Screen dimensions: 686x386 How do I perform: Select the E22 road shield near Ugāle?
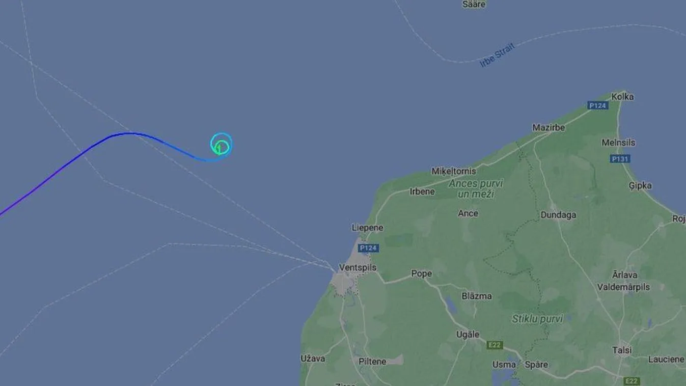coord(495,345)
